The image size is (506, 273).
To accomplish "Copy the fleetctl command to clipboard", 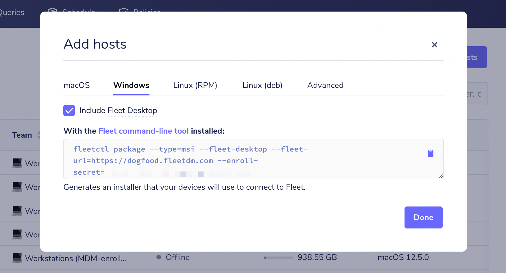I will coord(431,153).
